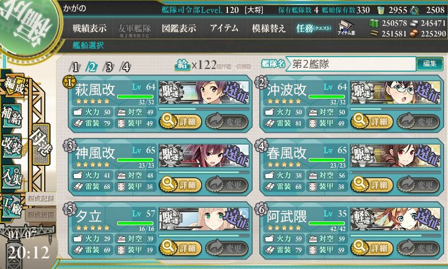
Task: Click 詳細 details button for 萩風改
Action: click(180, 121)
